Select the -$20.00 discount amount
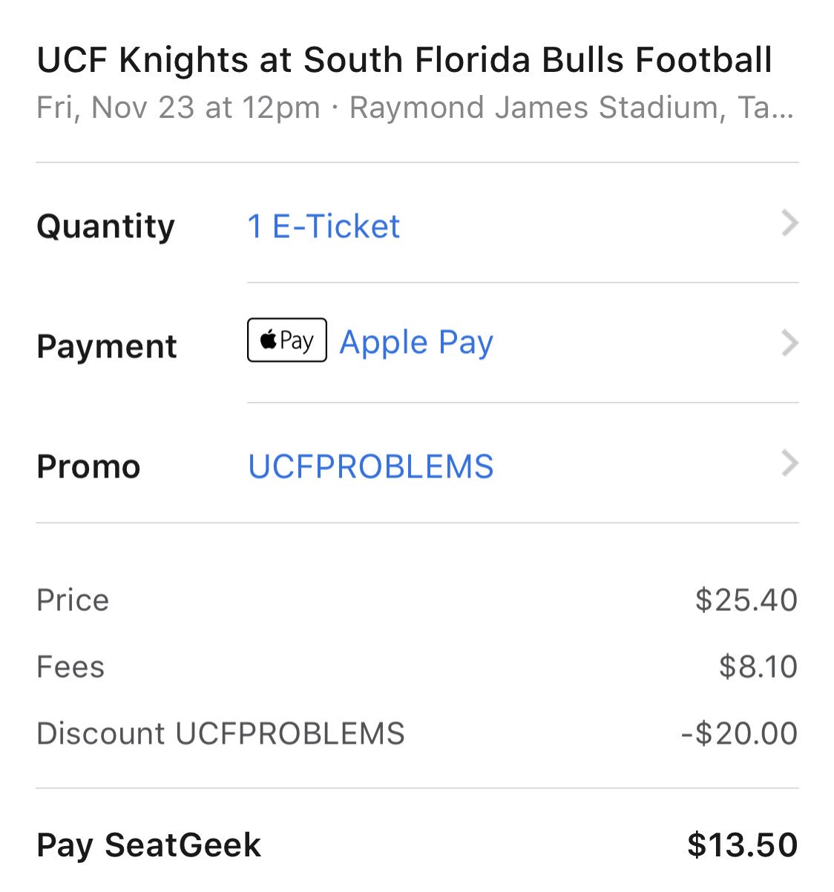Image resolution: width=834 pixels, height=892 pixels. pyautogui.click(x=739, y=733)
